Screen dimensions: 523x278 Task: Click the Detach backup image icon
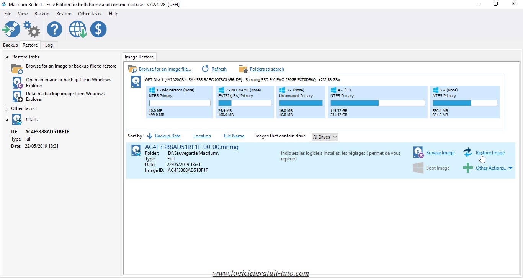click(x=17, y=96)
